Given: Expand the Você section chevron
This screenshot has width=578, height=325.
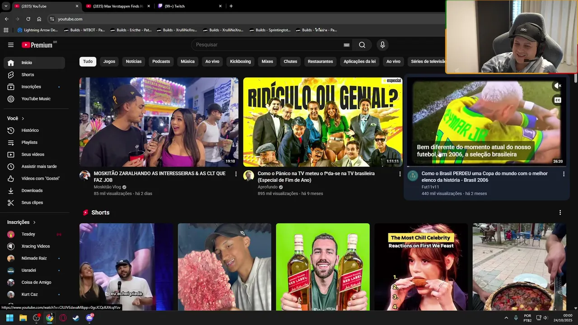Looking at the screenshot, I should 23,118.
